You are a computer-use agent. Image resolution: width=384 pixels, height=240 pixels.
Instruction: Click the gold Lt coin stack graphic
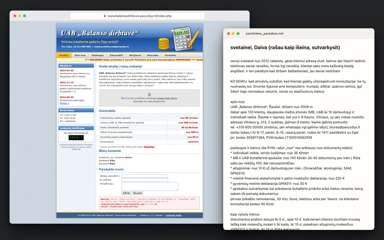pyautogui.click(x=164, y=44)
